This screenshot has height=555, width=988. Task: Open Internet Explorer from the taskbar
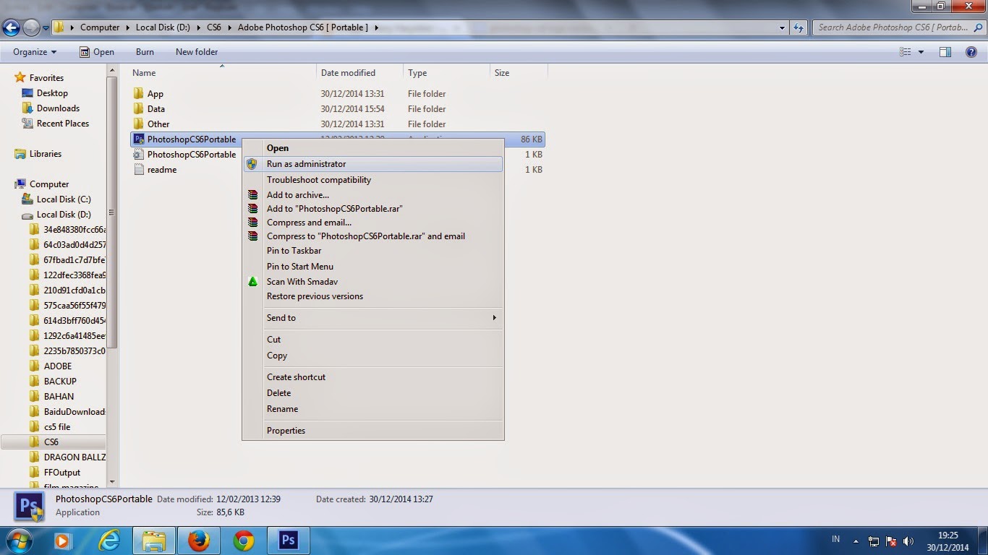[x=108, y=541]
